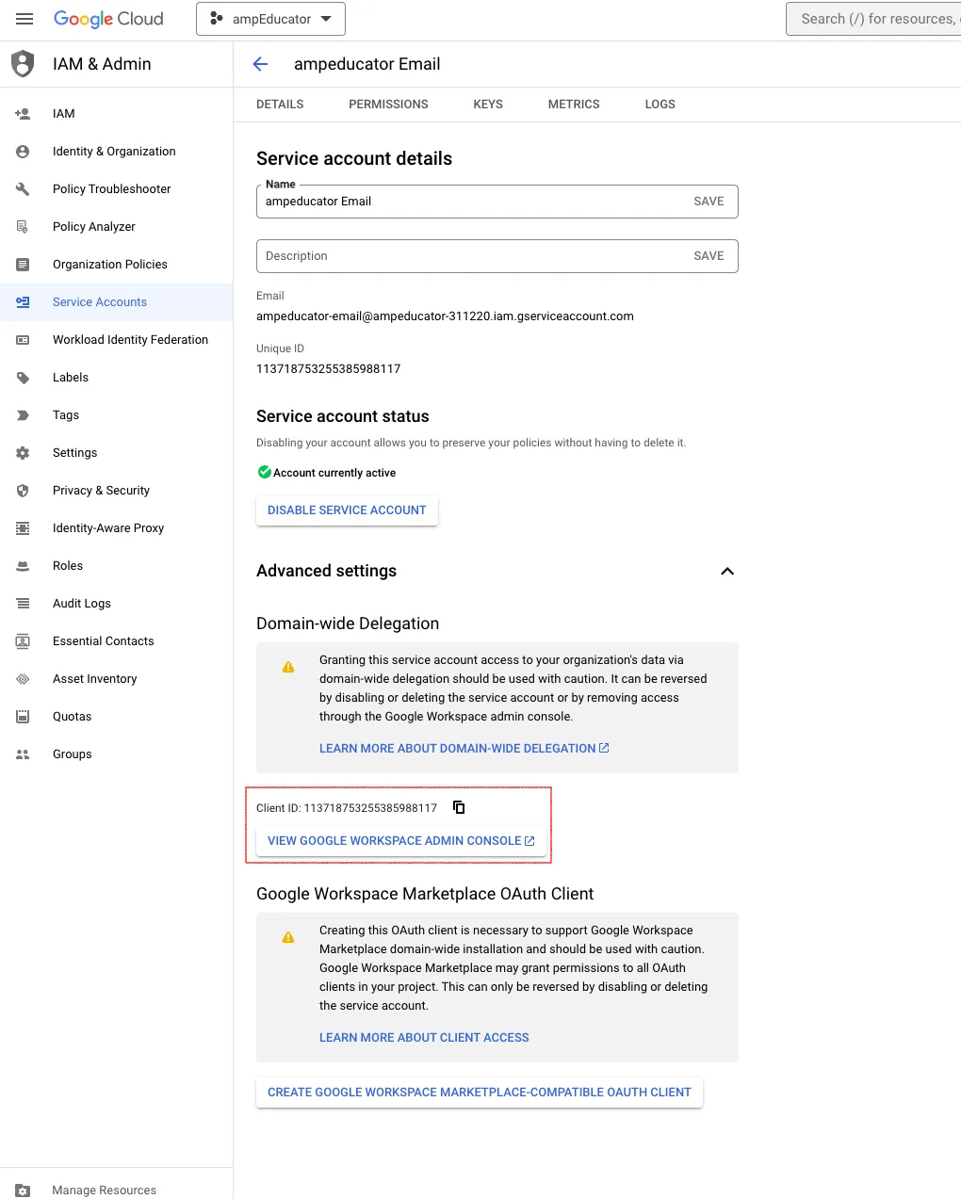
Task: Open Learn More About Domain-Wide Delegation link
Action: click(464, 749)
